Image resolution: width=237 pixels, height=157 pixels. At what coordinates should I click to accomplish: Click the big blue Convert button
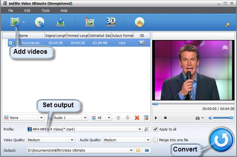click(x=222, y=140)
